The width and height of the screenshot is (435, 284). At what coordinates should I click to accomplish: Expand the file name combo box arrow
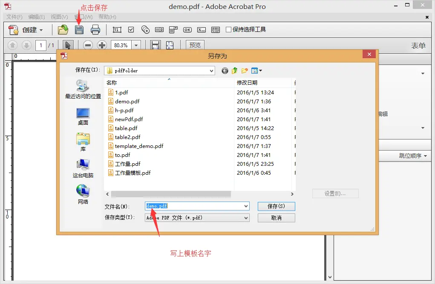click(246, 206)
